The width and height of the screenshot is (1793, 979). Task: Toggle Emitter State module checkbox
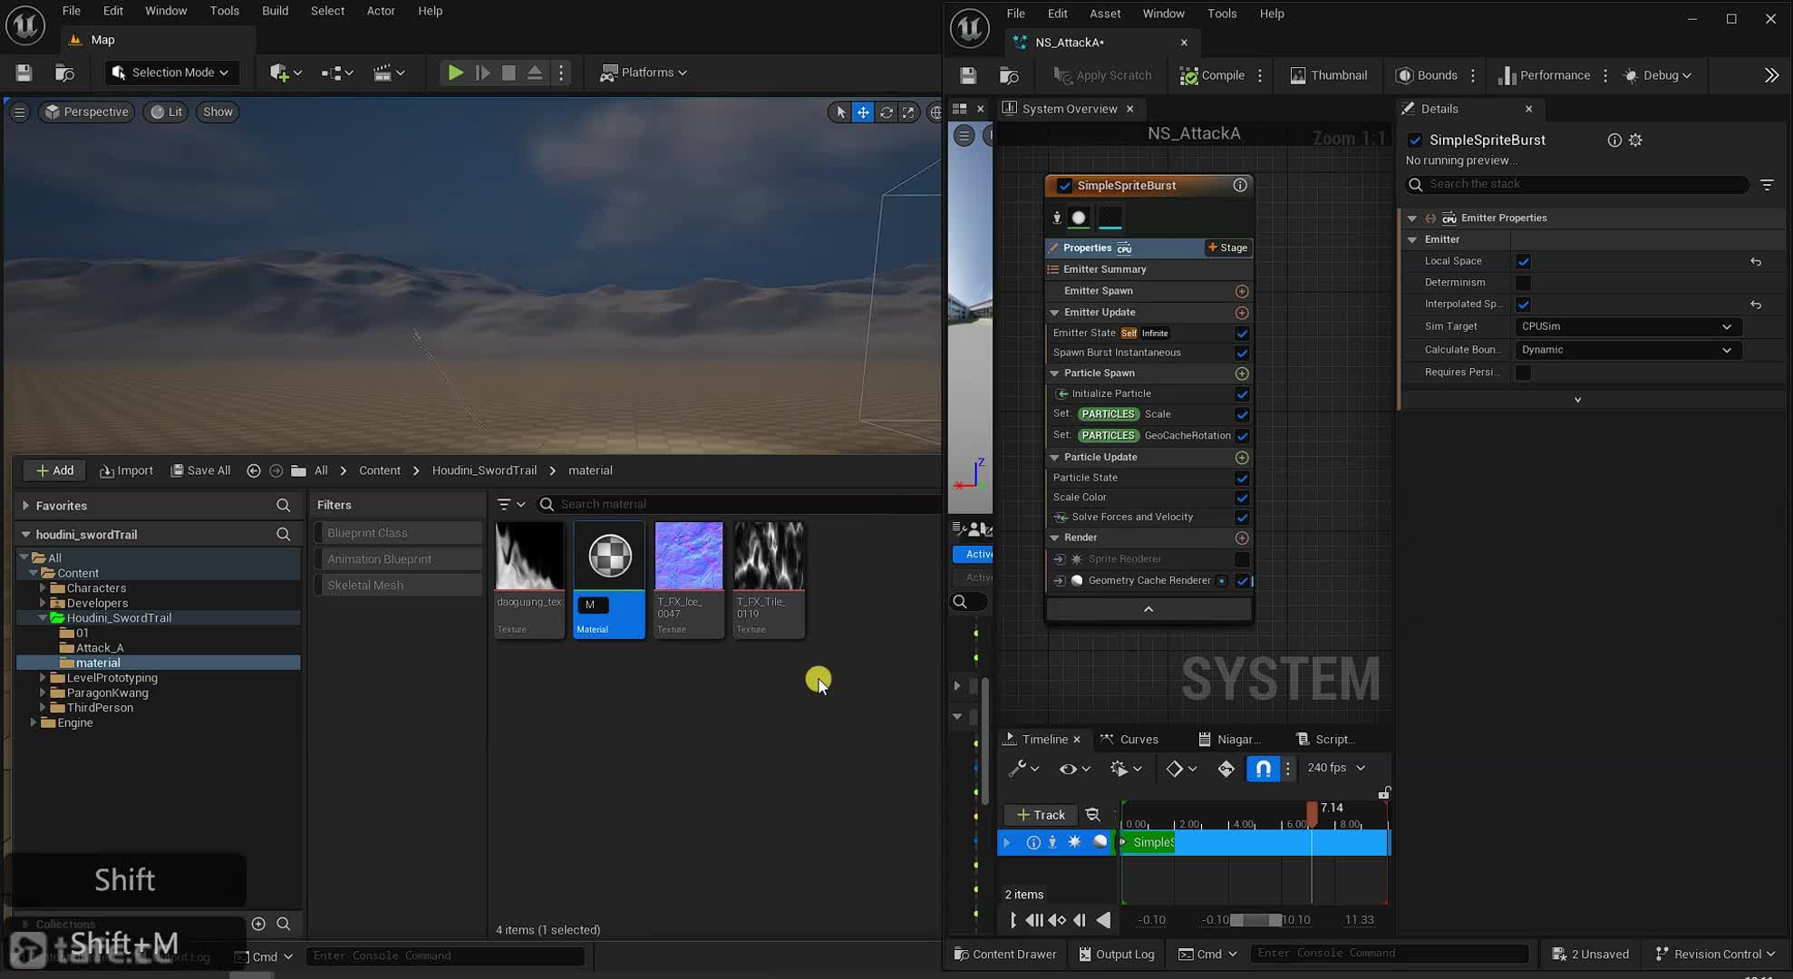click(1242, 334)
